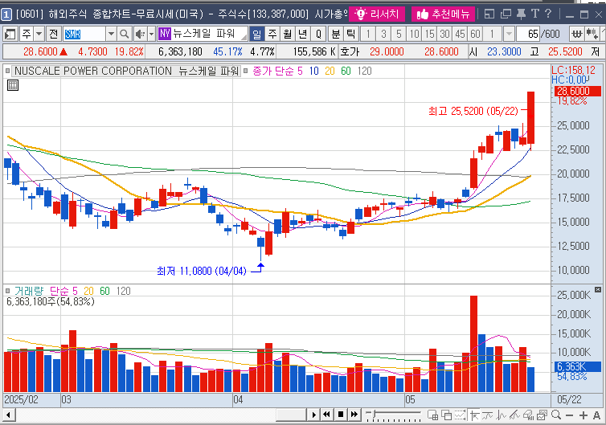Click the play forward button
This screenshot has width=606, height=425.
[313, 415]
